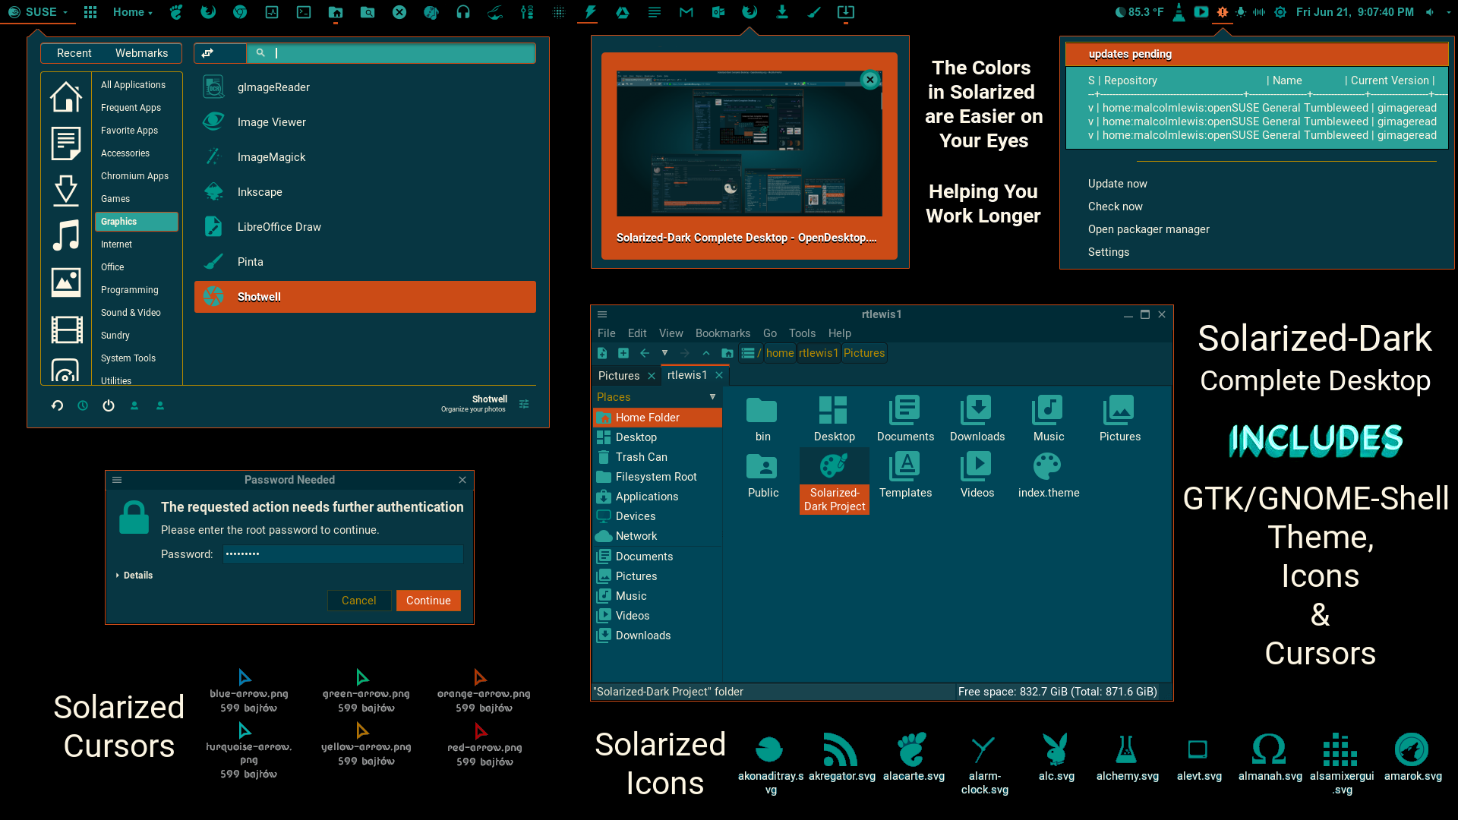Click the volume speaker icon in the top panel

tap(1430, 12)
